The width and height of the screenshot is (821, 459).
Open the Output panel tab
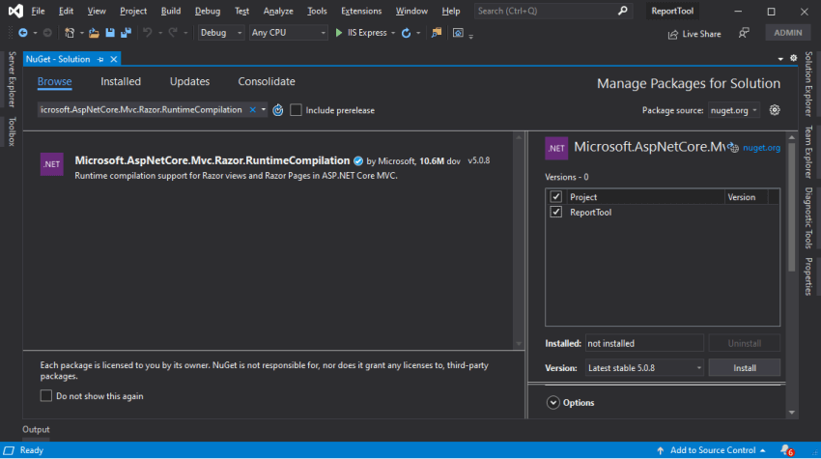(36, 429)
